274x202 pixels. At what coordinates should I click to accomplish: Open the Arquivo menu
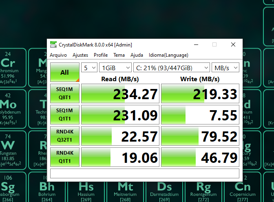point(58,55)
